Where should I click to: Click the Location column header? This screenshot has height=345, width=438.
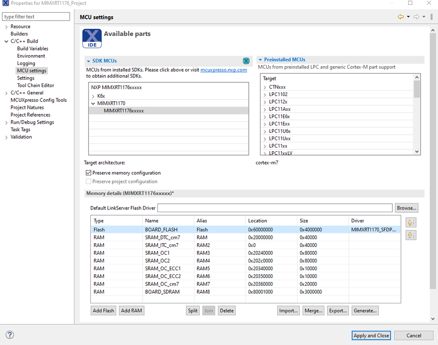tap(271, 221)
